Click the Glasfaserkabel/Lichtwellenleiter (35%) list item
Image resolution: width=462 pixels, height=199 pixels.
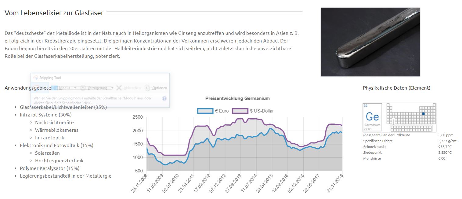click(63, 107)
